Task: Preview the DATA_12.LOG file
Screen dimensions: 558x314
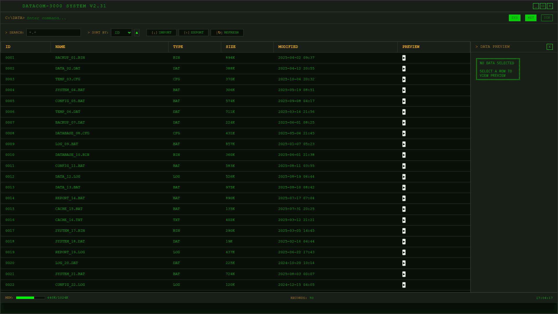Action: 404,177
